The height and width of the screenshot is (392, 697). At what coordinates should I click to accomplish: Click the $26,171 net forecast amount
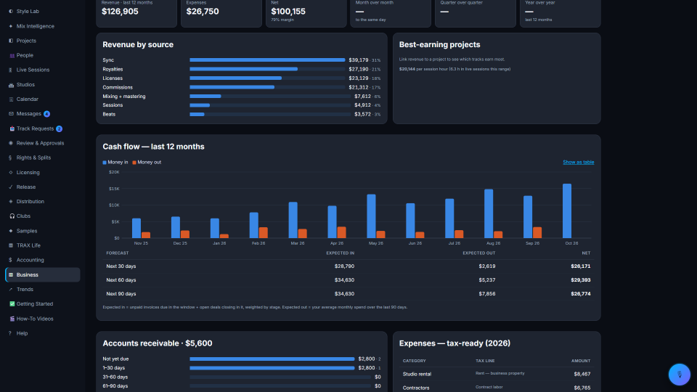(x=581, y=266)
